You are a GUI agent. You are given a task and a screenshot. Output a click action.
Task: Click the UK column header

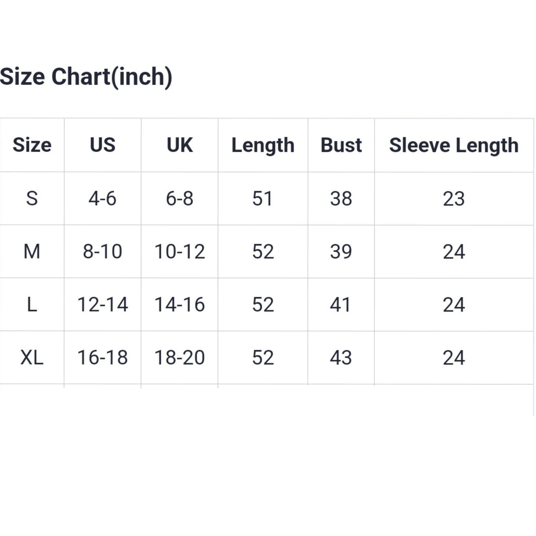coord(180,145)
